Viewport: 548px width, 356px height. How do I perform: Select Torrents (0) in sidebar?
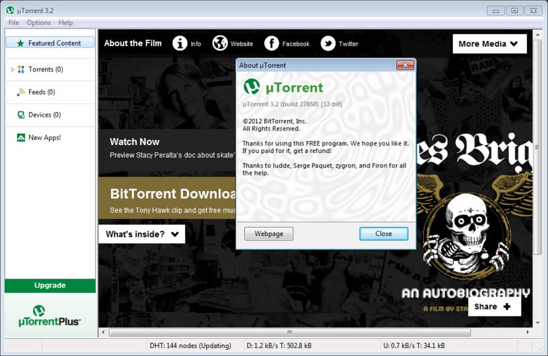click(x=50, y=69)
